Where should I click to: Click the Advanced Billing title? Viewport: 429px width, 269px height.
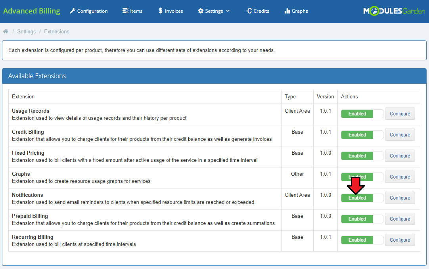tap(31, 11)
